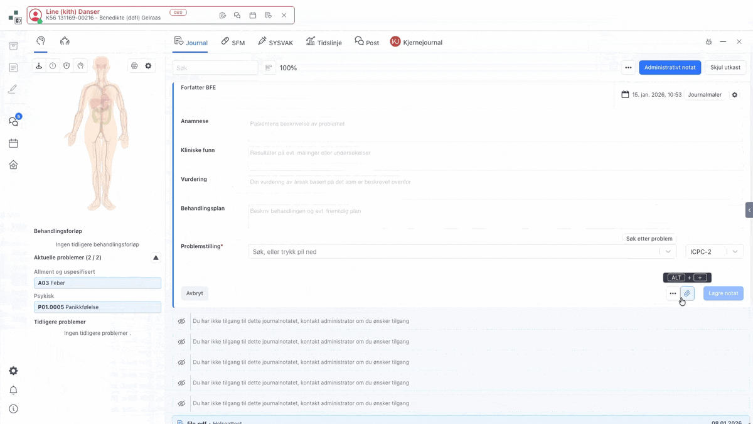Click the Søk search input field

[215, 68]
